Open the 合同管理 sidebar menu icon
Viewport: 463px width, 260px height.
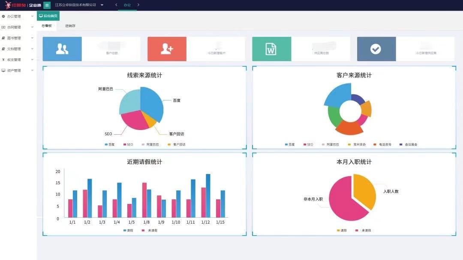pos(3,27)
